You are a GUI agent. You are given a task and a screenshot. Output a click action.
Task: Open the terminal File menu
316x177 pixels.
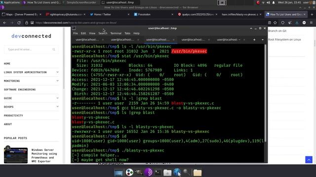[x=76, y=33]
